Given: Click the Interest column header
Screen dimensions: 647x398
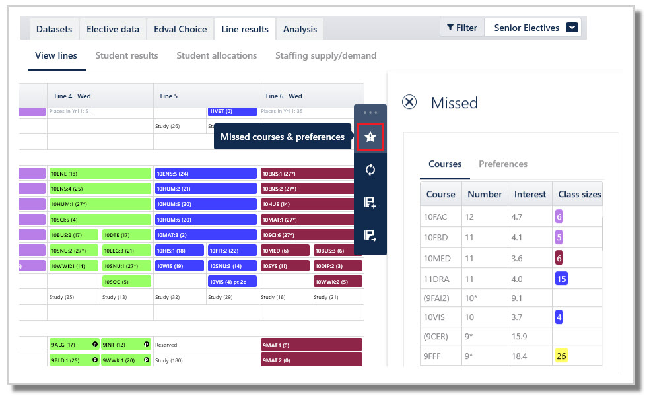Looking at the screenshot, I should point(529,194).
